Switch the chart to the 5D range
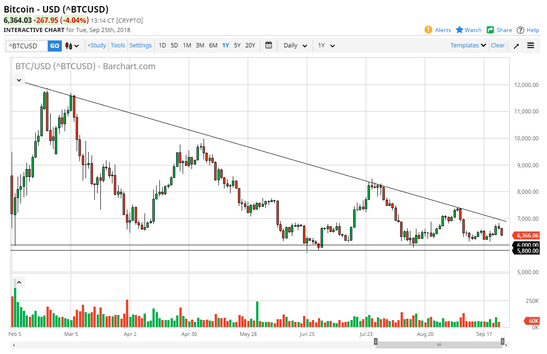Image resolution: width=547 pixels, height=354 pixels. pyautogui.click(x=174, y=45)
